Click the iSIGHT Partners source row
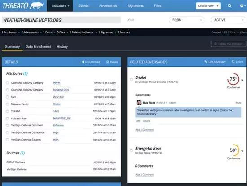The height and width of the screenshot is (186, 247). (x=61, y=162)
